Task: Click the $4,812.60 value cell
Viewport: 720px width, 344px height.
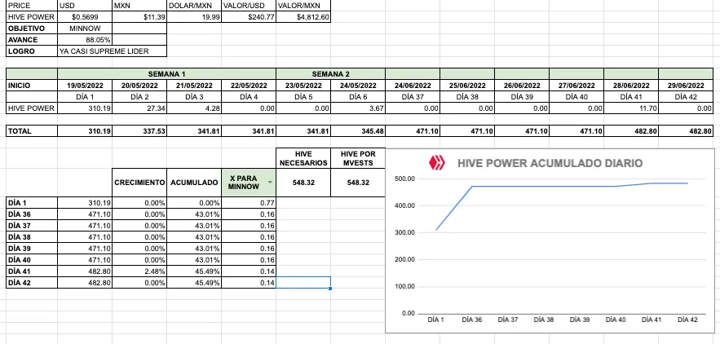Action: [x=303, y=17]
